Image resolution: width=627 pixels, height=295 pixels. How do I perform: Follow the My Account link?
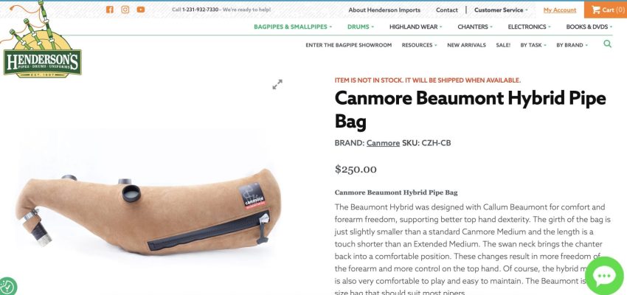pos(560,10)
